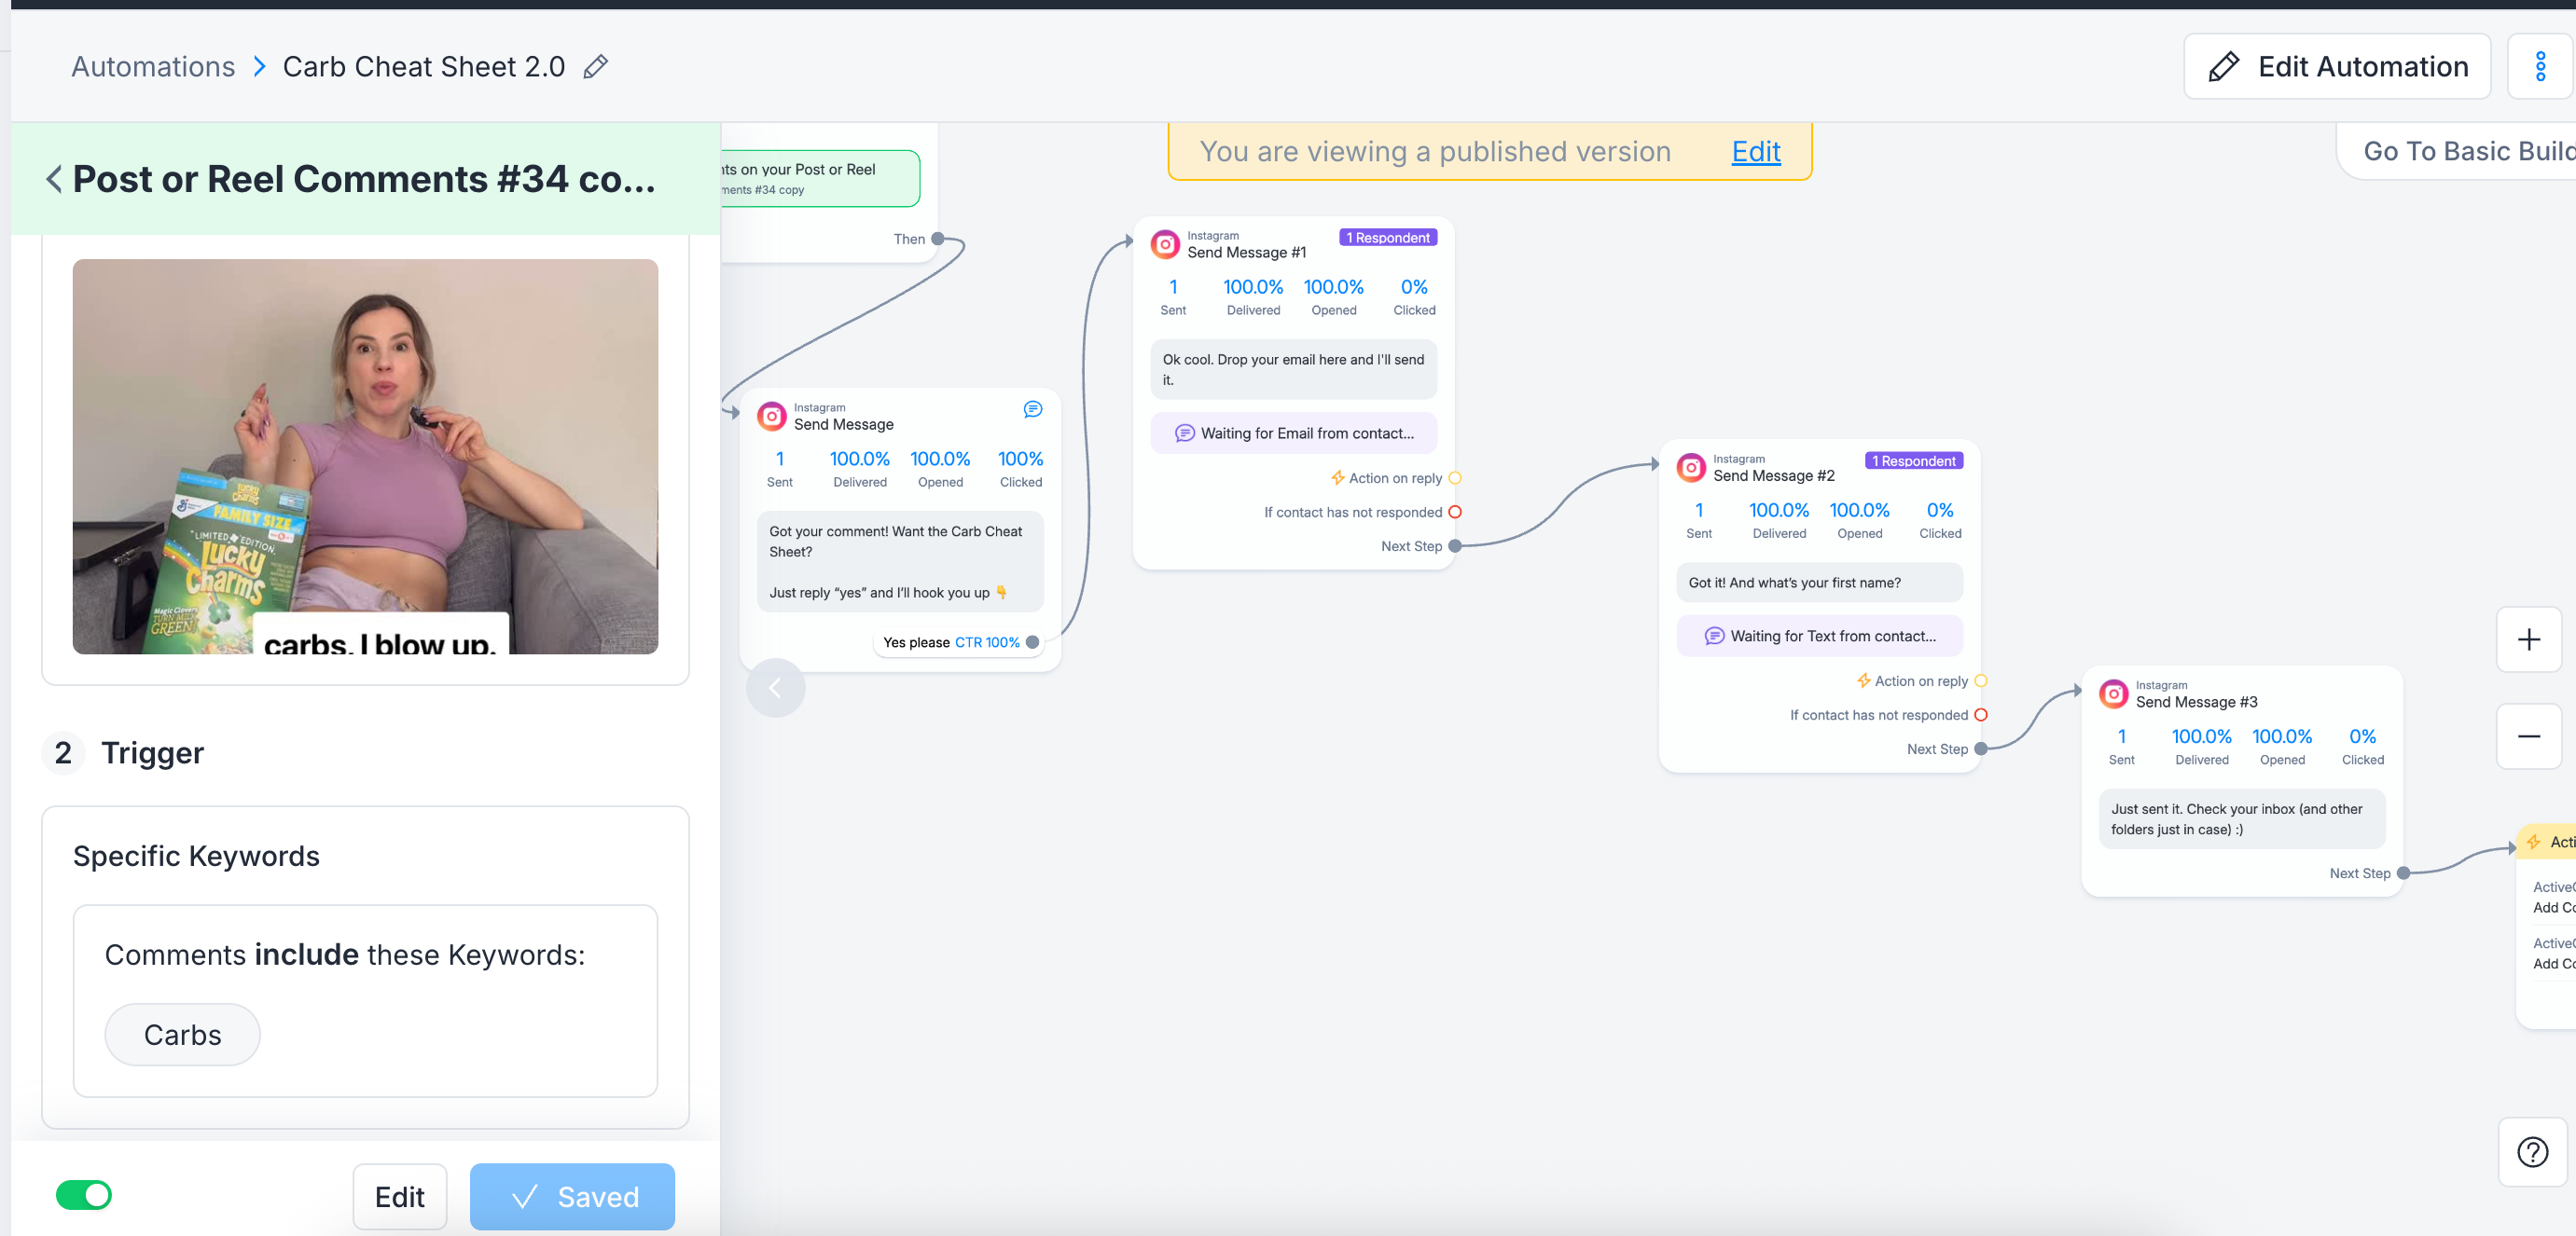Image resolution: width=2576 pixels, height=1236 pixels.
Task: Collapse the side panel with the round chevron button
Action: coord(775,688)
